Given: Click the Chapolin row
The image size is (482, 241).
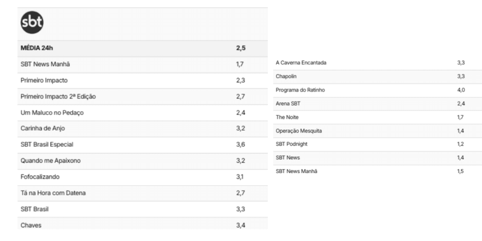Looking at the screenshot, I should click(x=378, y=76).
